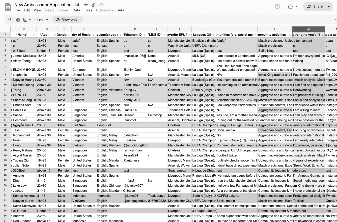The width and height of the screenshot is (337, 222).
Task: Select the cell 'Aidan Tseng'
Action: [x=24, y=61]
